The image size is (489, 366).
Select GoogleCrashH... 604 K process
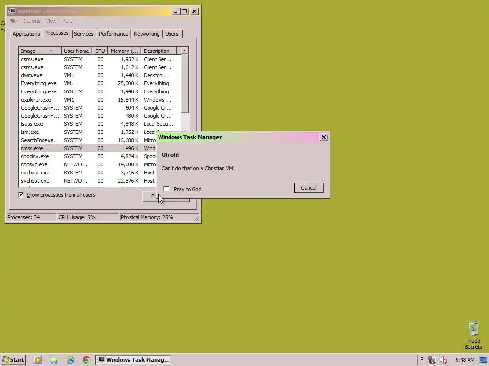(x=100, y=108)
